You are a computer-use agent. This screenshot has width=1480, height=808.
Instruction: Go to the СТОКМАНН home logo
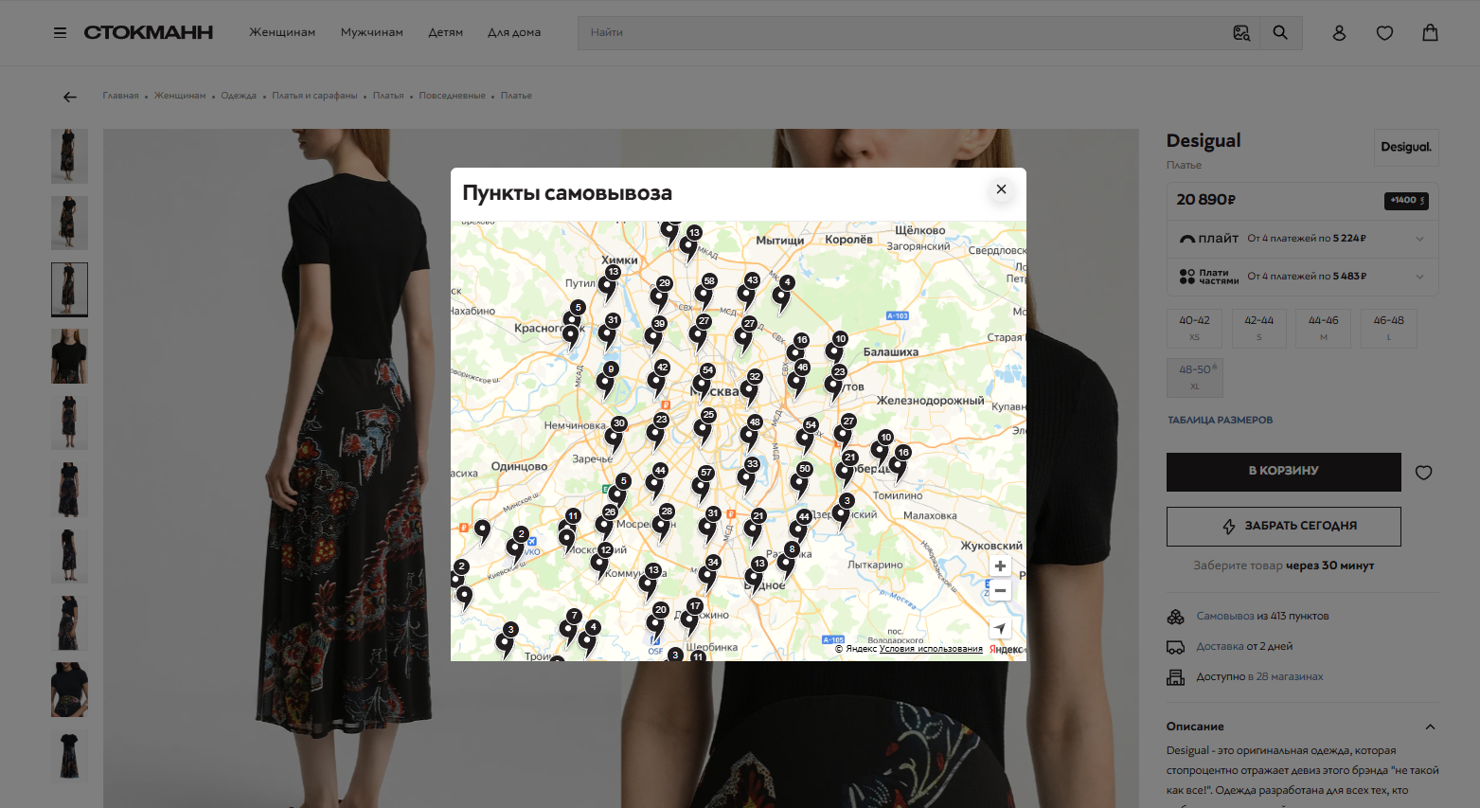point(149,33)
